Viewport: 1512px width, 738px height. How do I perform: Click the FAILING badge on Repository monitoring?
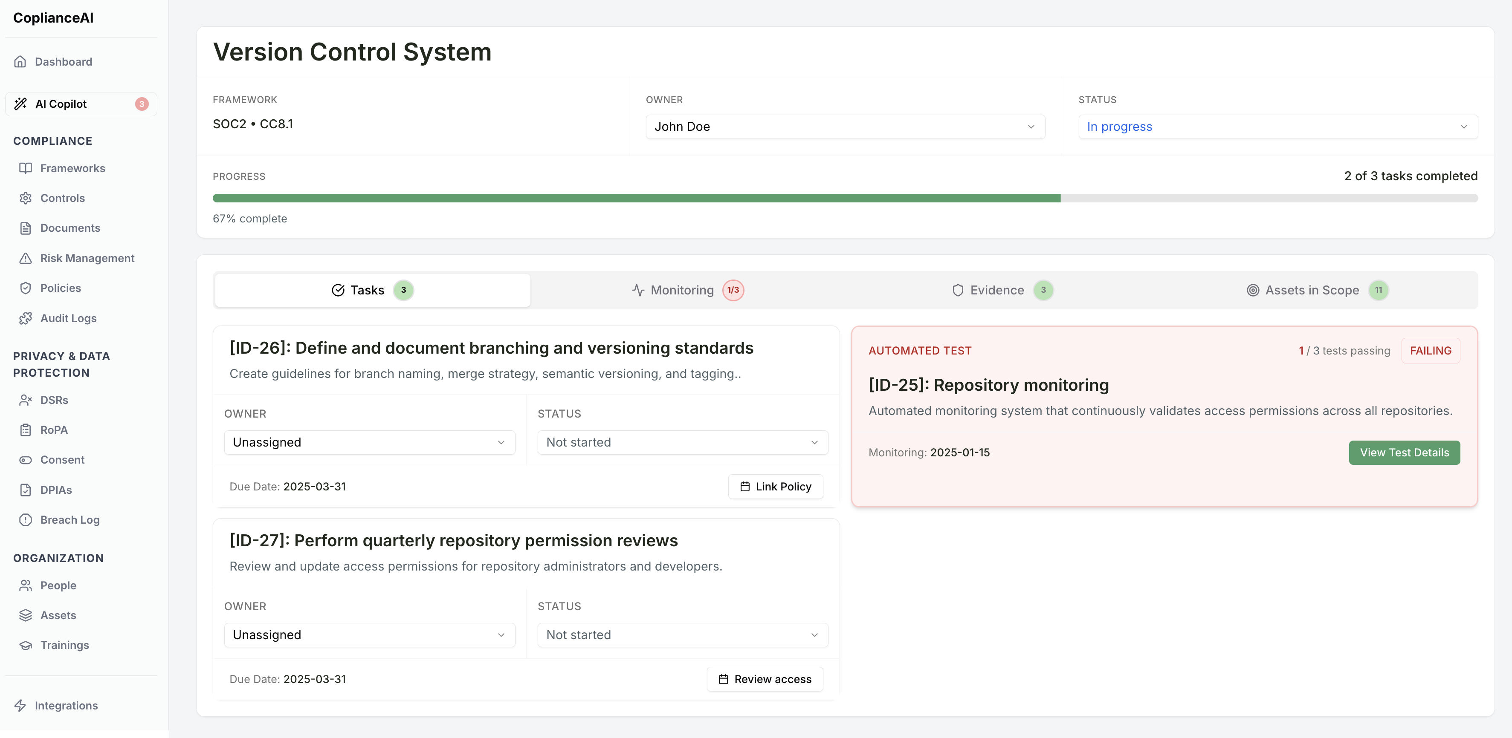pyautogui.click(x=1431, y=350)
